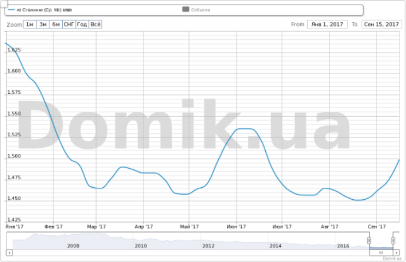Screen dimensions: 406x262
Task: Click the navigator scrollbar thumb
Action: tap(381, 252)
